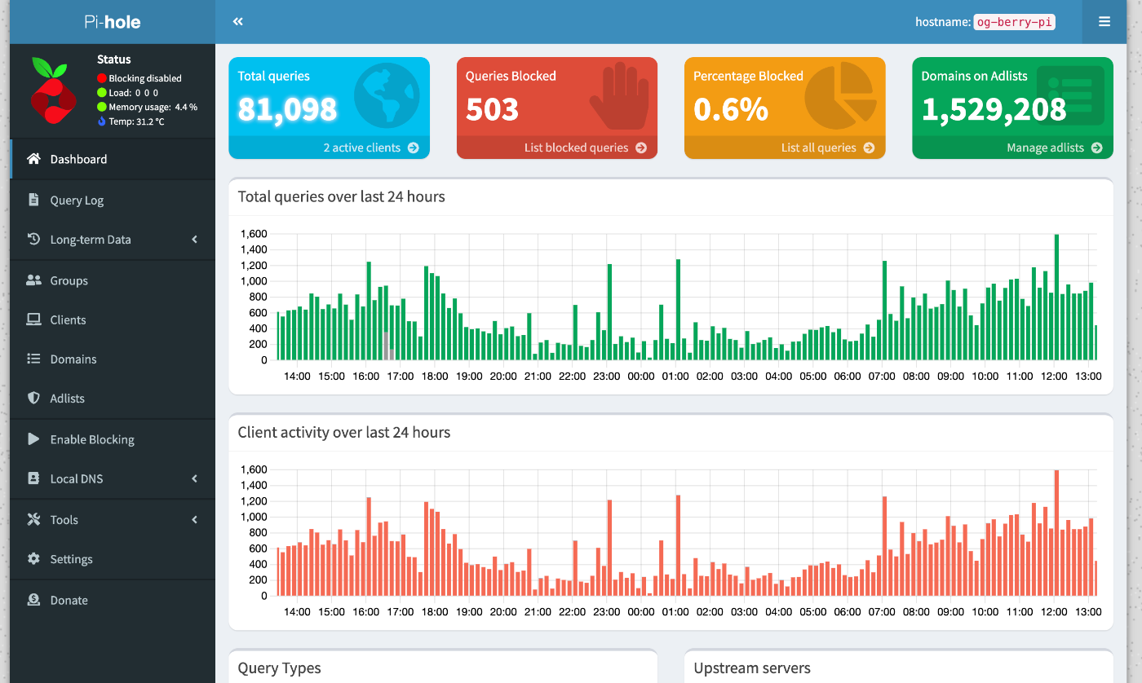The width and height of the screenshot is (1142, 683).
Task: Click arrow icon next to Manage adlists
Action: [x=1096, y=148]
